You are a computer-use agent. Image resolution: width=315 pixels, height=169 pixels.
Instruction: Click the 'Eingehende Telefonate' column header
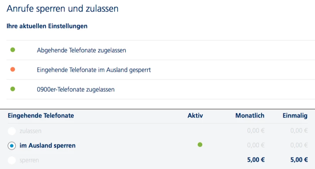[41, 115]
